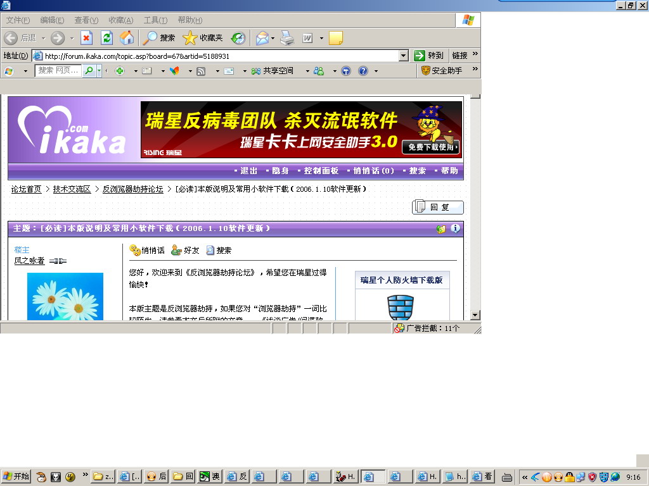649x486 pixels.
Task: Click the mail envelope icon
Action: 262,38
